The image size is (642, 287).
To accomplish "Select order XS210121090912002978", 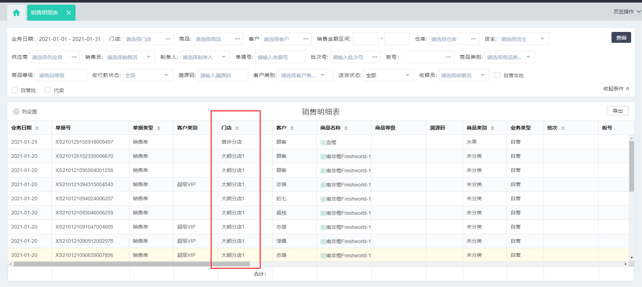I will 84,241.
